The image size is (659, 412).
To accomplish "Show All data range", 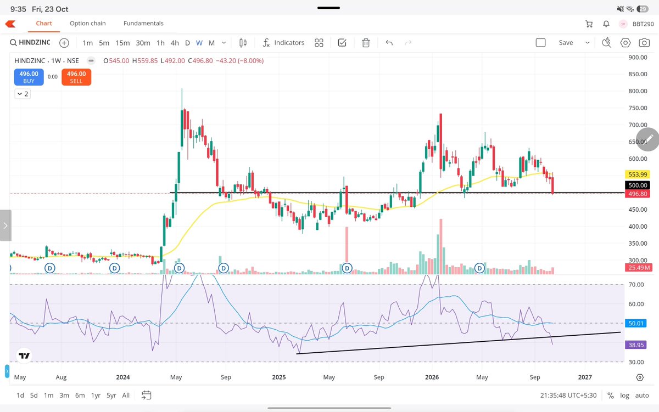I will [126, 395].
